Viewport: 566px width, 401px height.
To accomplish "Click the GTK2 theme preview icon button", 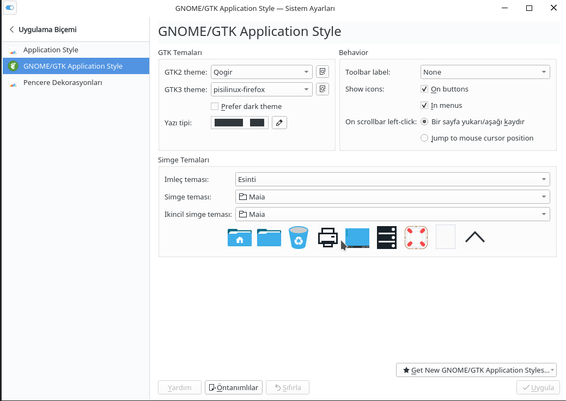I will (322, 72).
